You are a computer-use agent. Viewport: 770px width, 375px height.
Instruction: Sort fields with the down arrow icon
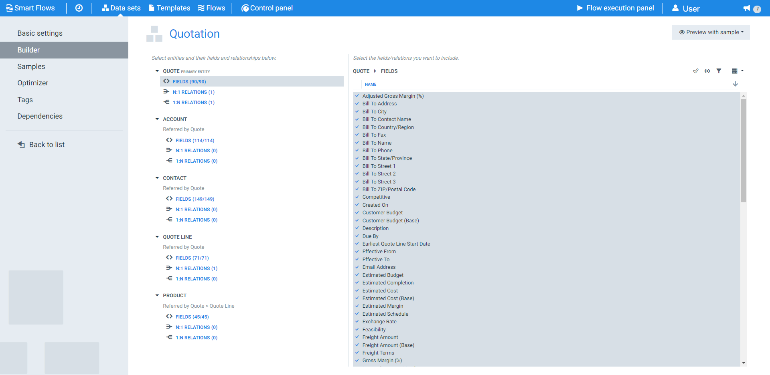tap(736, 84)
